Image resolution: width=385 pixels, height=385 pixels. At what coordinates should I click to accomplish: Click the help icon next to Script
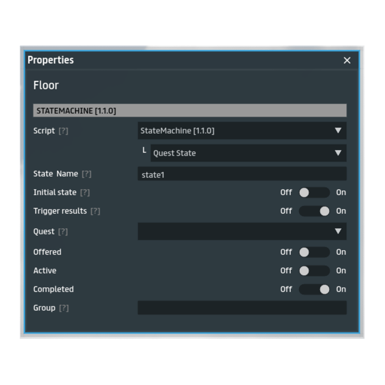pos(63,131)
